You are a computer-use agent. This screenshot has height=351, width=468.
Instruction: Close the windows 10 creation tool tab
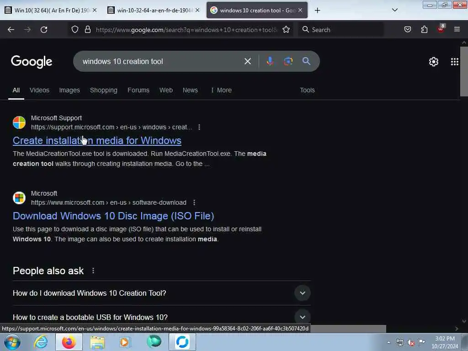(300, 10)
